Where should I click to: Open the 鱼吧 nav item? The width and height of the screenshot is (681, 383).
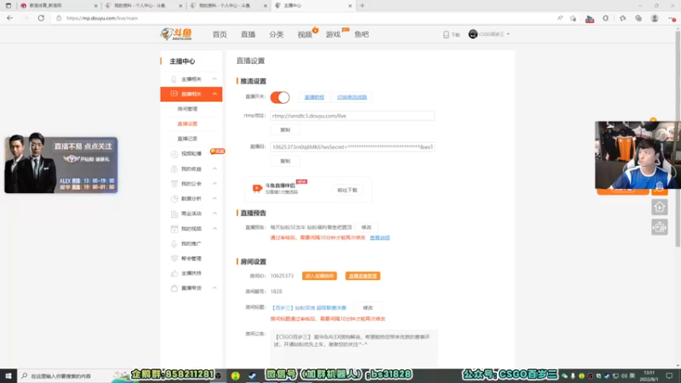coord(361,34)
